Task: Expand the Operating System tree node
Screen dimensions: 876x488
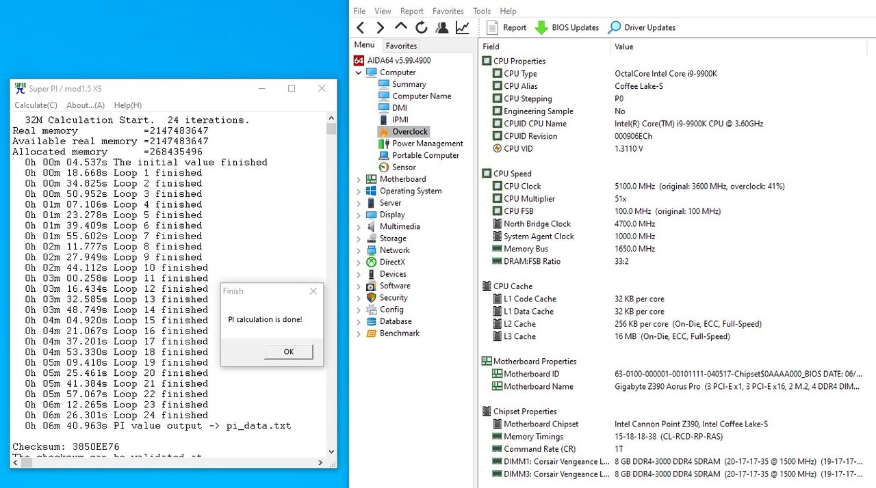Action: pos(358,191)
